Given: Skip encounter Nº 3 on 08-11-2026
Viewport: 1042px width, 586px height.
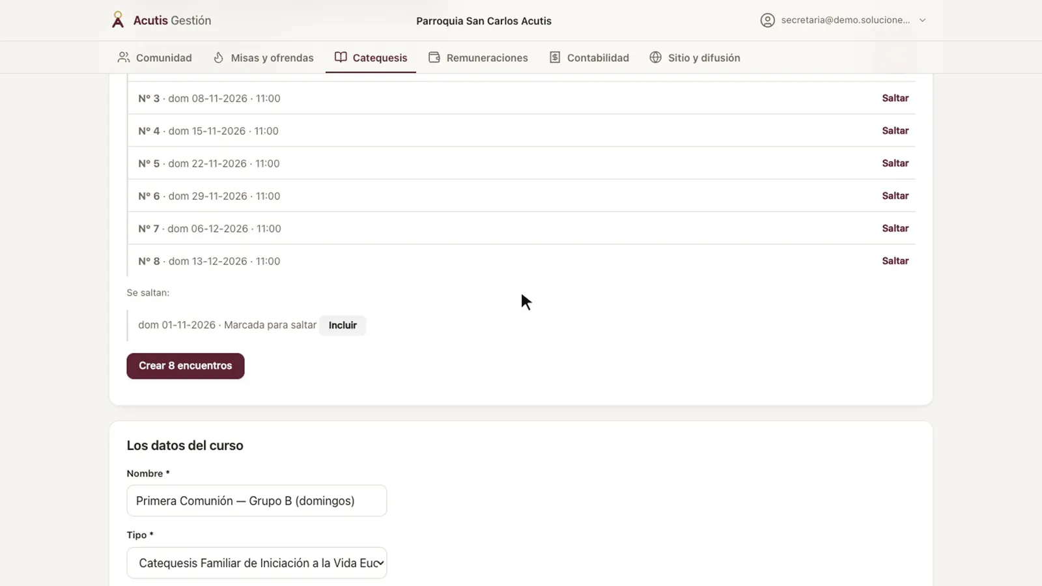Looking at the screenshot, I should click(895, 98).
